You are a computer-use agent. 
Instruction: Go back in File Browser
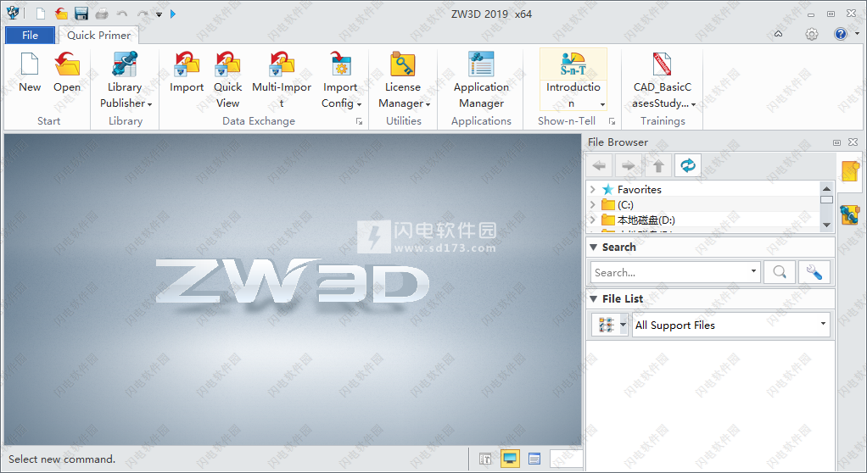click(x=600, y=165)
